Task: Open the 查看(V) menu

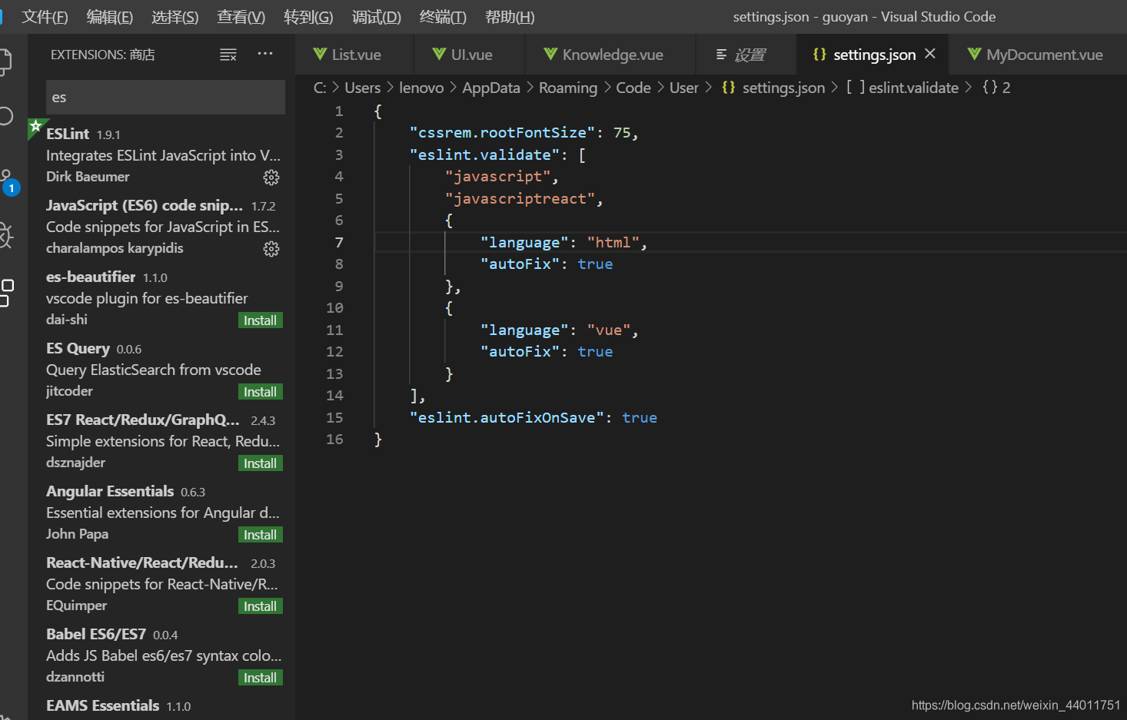Action: click(x=241, y=17)
